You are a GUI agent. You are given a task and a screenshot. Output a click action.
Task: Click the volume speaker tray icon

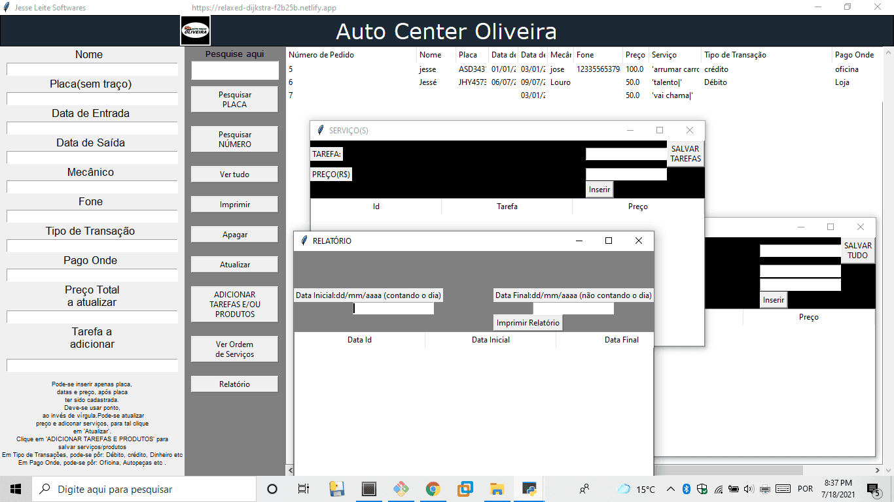pyautogui.click(x=749, y=489)
